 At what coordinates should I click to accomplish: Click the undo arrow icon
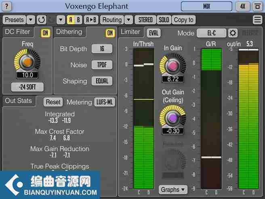[x=42, y=20]
